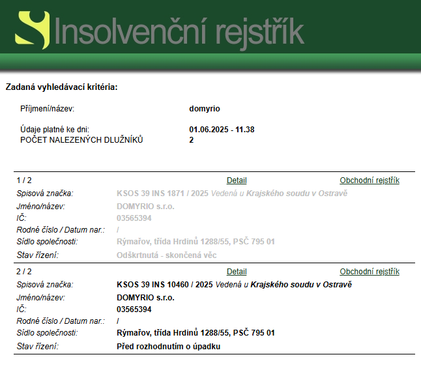Image resolution: width=421 pixels, height=374 pixels.
Task: Select case number KSOS 39 INS 10460 / 2025
Action: click(x=165, y=285)
